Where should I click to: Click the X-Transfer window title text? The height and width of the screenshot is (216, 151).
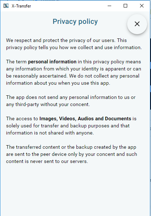coord(21,6)
